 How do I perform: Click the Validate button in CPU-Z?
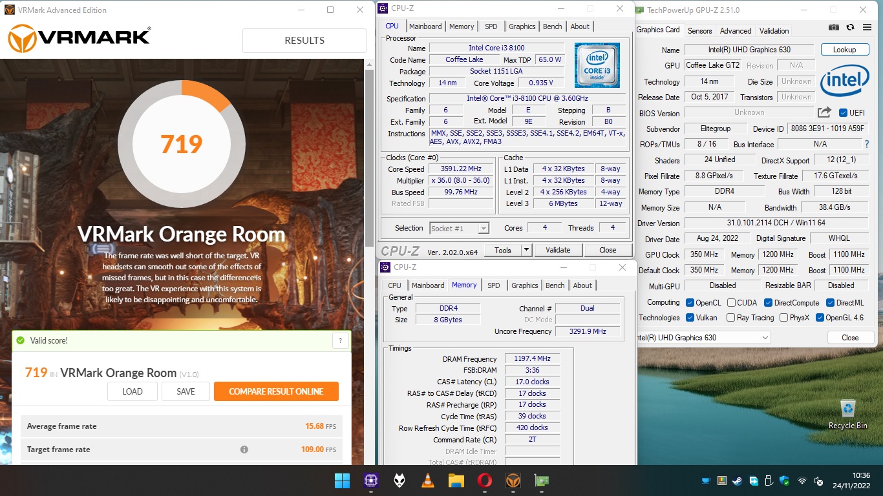pyautogui.click(x=558, y=250)
